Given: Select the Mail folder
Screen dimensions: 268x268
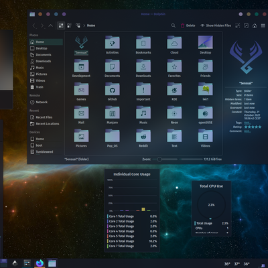Looking at the screenshot, I should click(81, 113).
